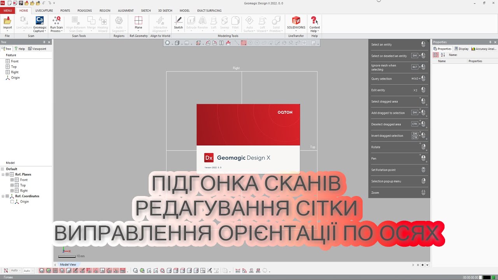Switch to the POLYGONS ribbon tab

pos(84,10)
